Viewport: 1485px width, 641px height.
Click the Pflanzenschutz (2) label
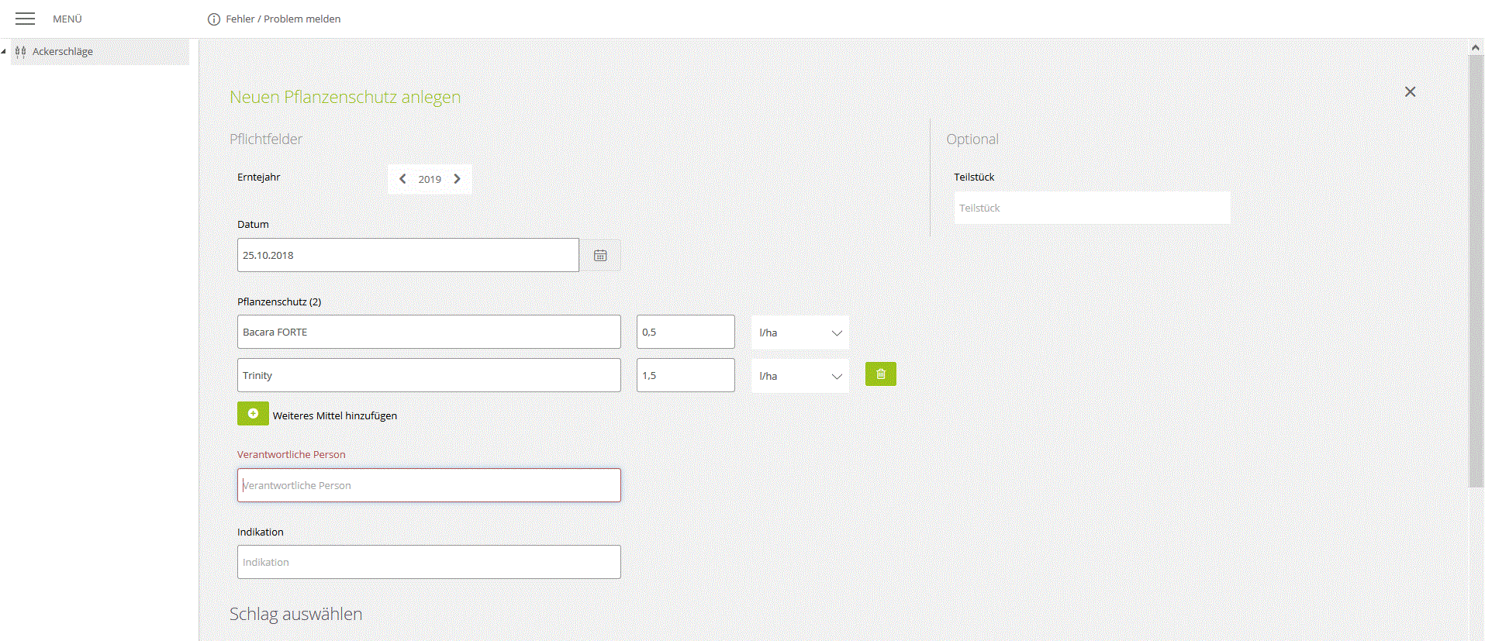pos(279,302)
